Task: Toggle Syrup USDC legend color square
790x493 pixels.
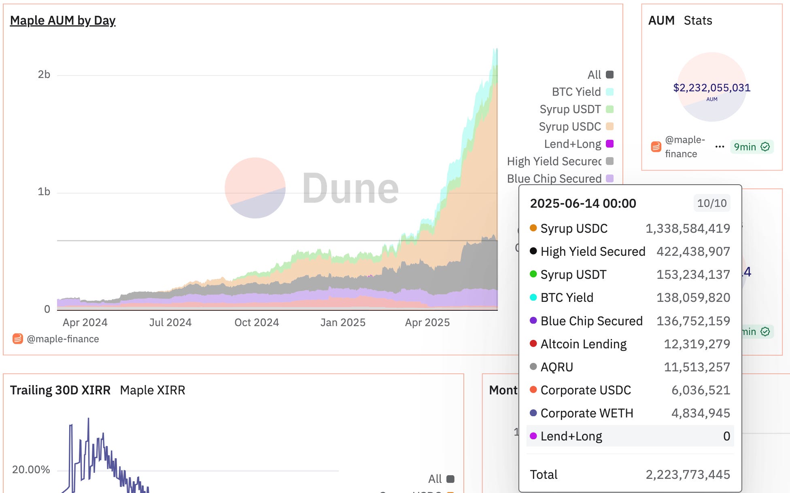Action: [x=609, y=126]
